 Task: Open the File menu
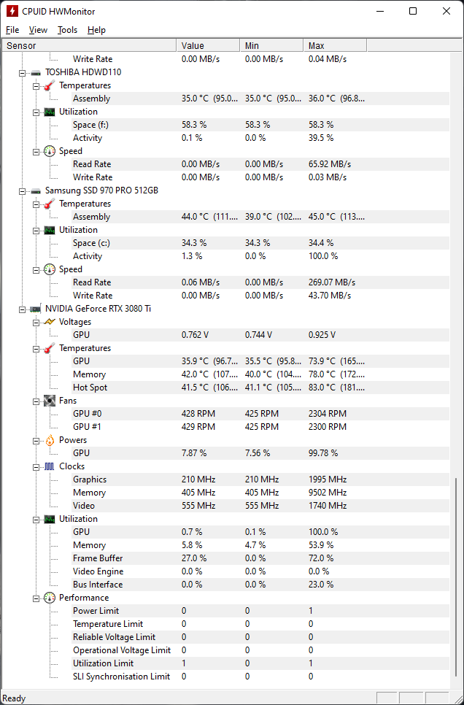point(12,30)
